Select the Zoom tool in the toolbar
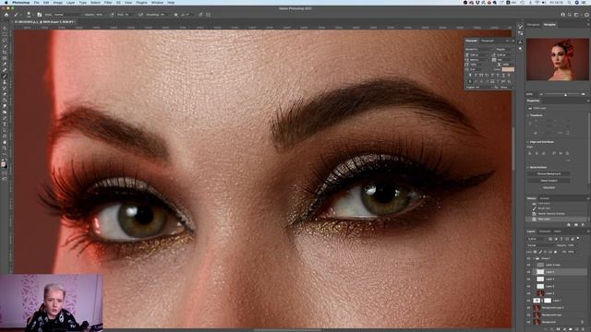The width and height of the screenshot is (591, 332). click(5, 148)
